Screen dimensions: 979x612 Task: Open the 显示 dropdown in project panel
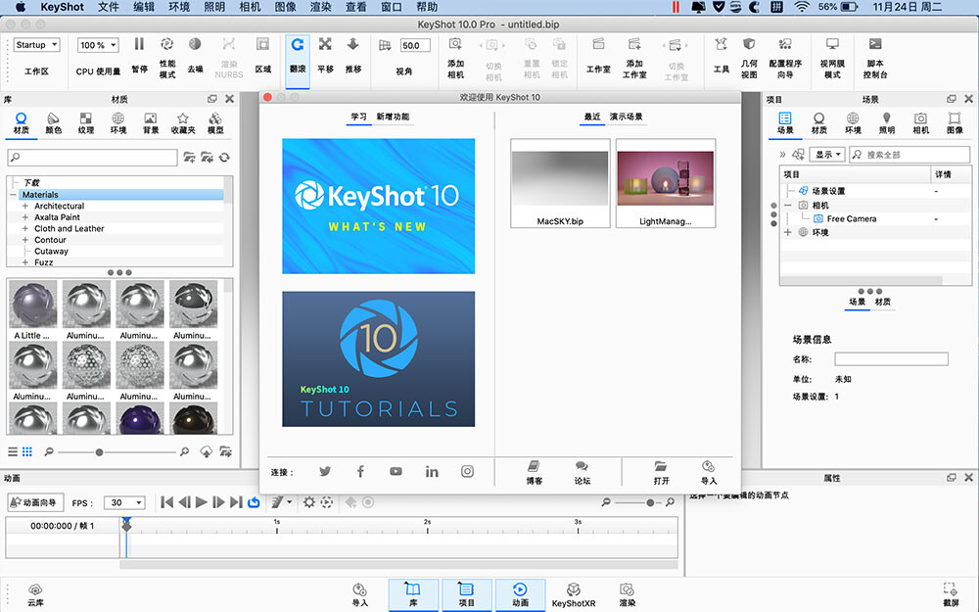[x=827, y=155]
